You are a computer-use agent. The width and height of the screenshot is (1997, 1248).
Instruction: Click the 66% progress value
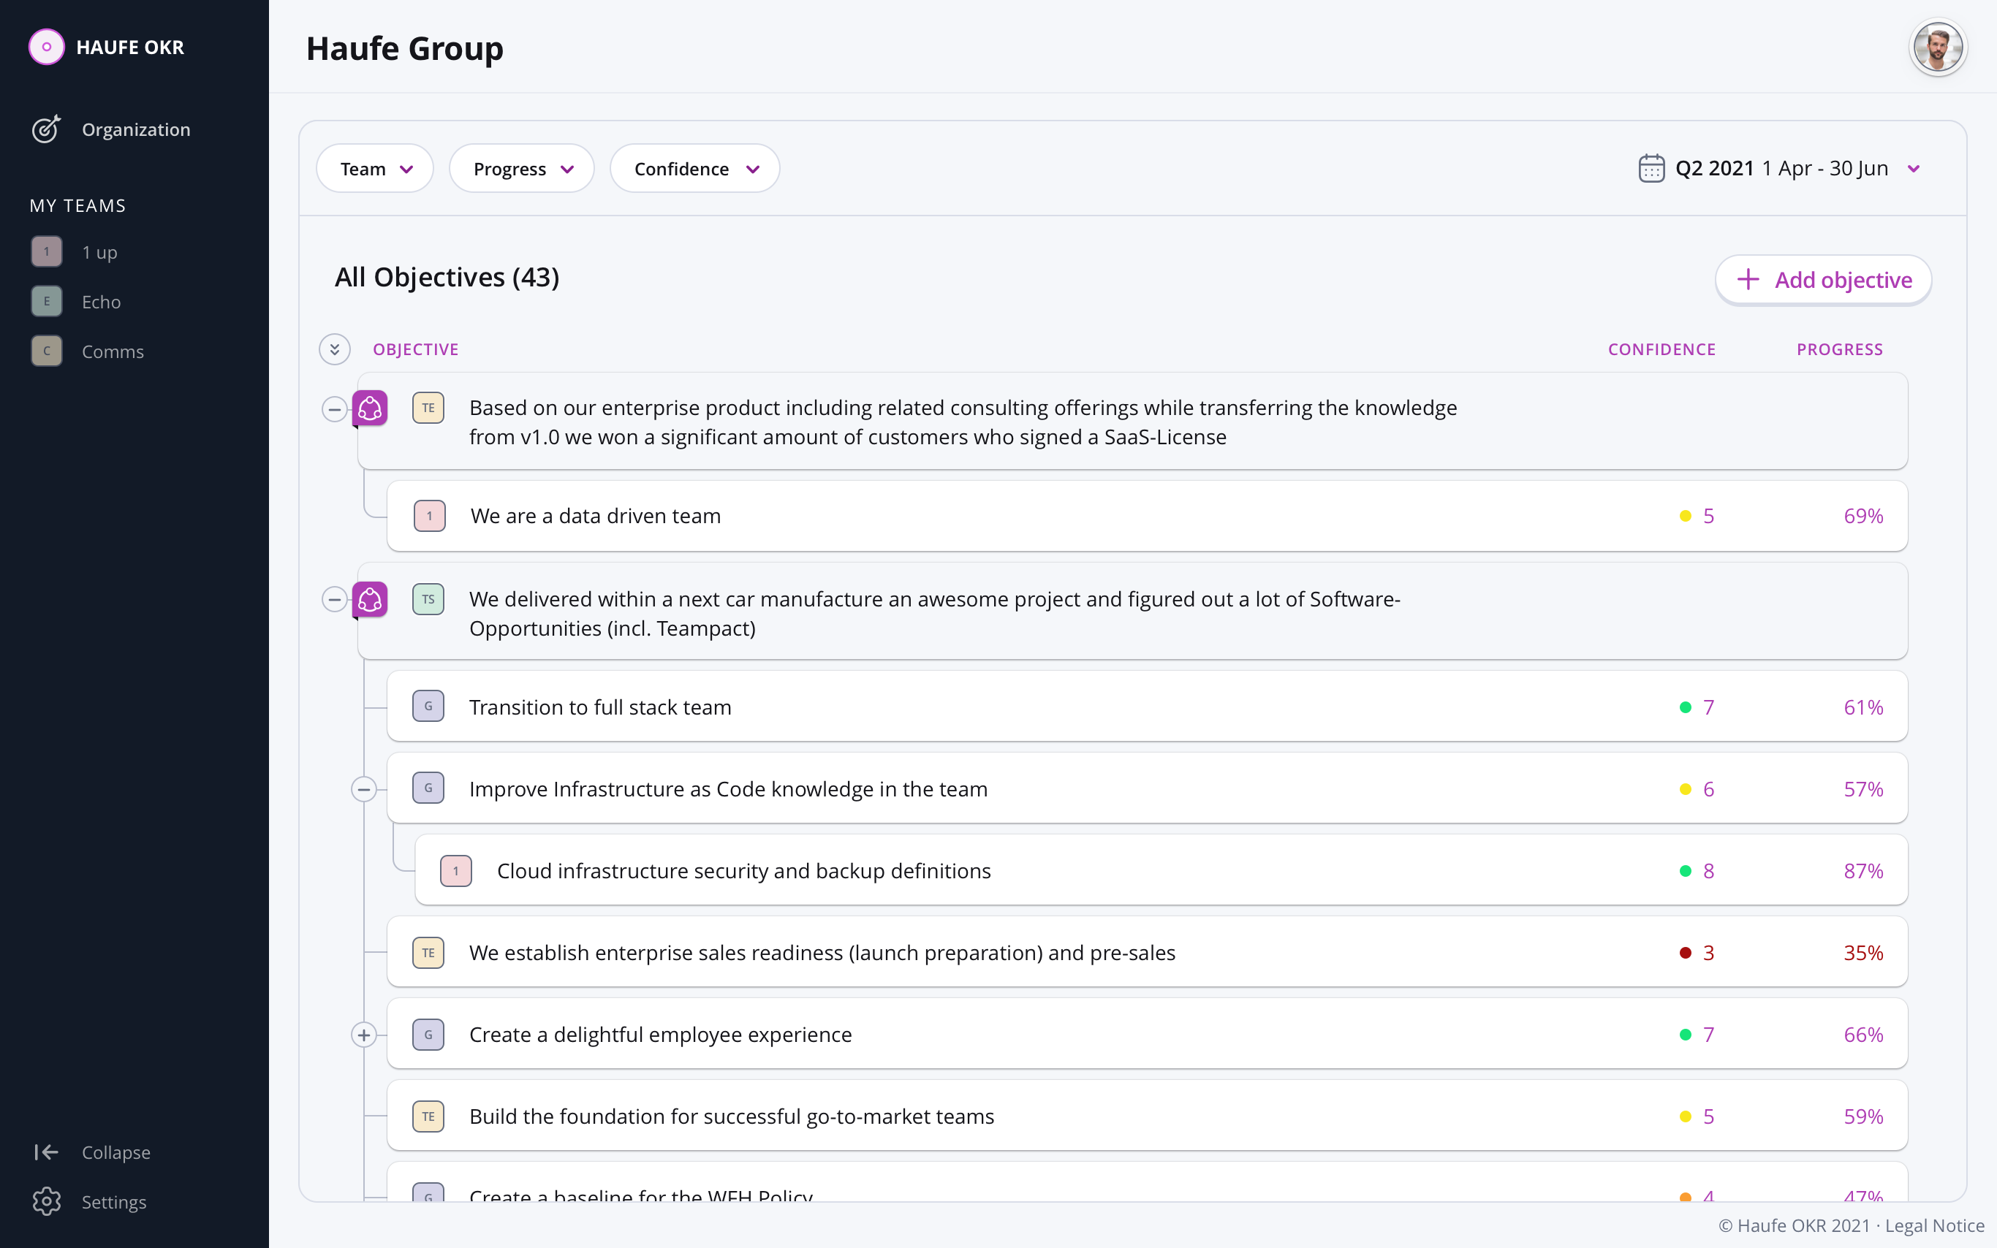[x=1863, y=1034]
